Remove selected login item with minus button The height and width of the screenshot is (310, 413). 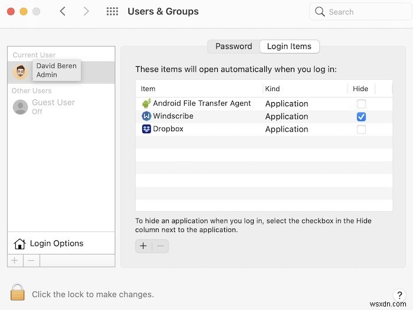[x=160, y=246]
